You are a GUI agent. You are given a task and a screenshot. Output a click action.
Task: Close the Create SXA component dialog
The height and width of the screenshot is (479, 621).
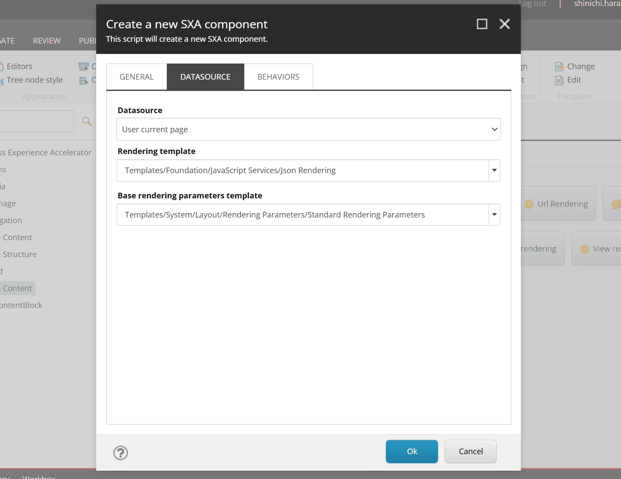coord(505,24)
